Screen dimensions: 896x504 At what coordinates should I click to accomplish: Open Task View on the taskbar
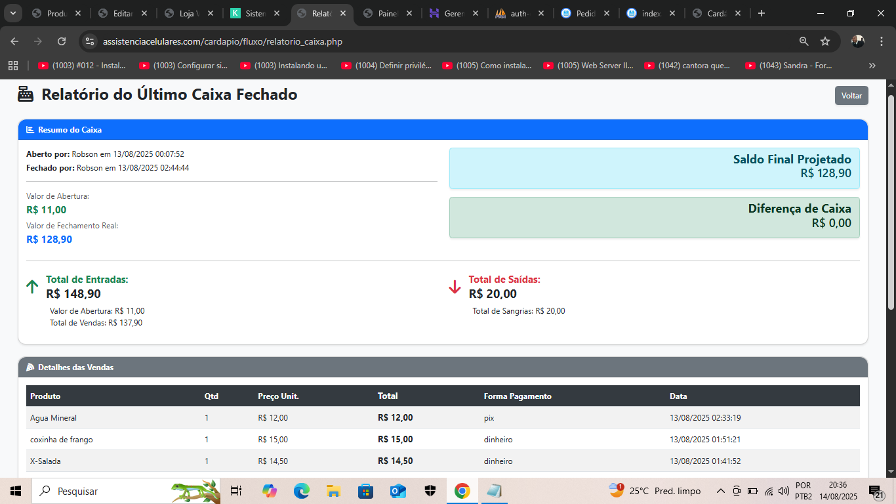pyautogui.click(x=236, y=491)
